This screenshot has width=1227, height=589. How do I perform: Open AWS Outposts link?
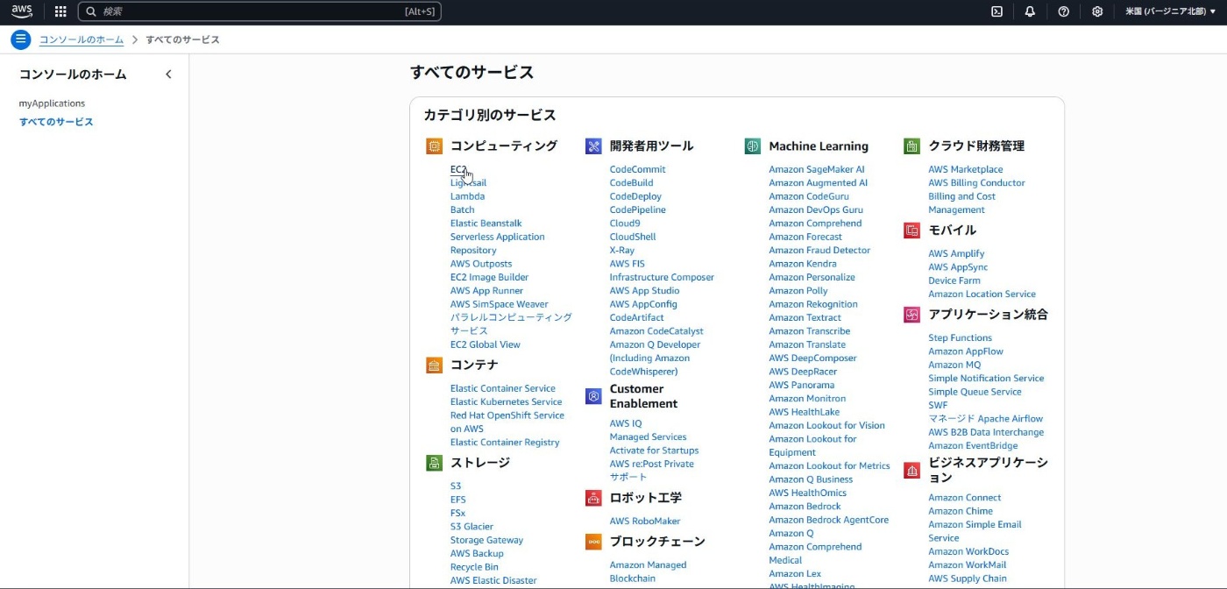(x=481, y=264)
